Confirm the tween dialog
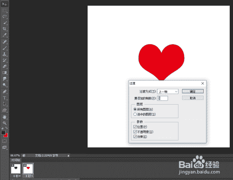The image size is (233, 180). [x=193, y=92]
